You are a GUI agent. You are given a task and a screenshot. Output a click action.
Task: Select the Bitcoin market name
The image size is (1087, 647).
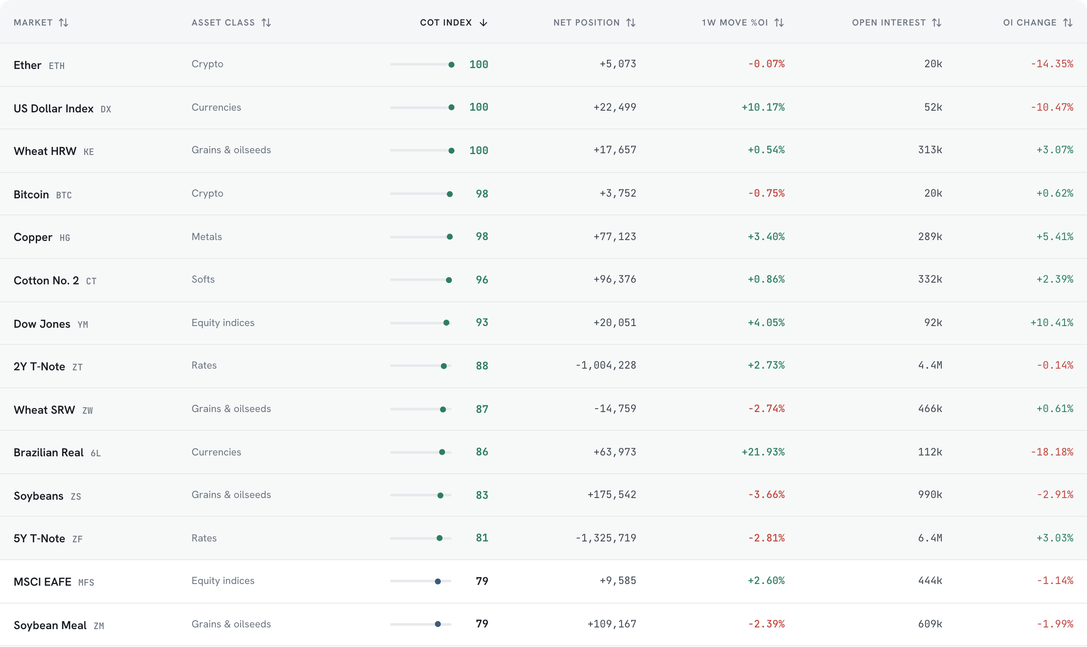[x=32, y=195]
